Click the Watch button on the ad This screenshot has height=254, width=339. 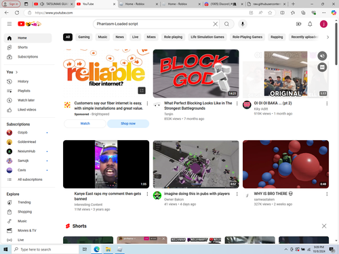[x=85, y=123]
